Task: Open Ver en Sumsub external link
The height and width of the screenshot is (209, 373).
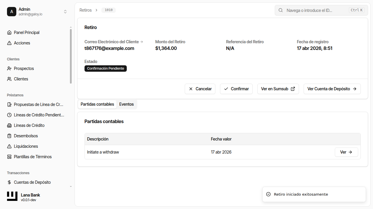Action: click(x=278, y=89)
